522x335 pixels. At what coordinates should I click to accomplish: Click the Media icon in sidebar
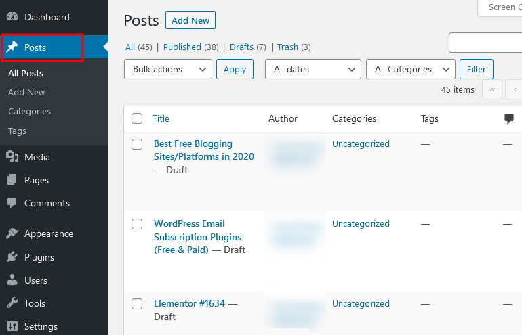(x=12, y=156)
